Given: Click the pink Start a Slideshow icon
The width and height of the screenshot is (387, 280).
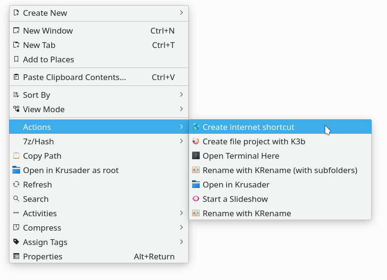Looking at the screenshot, I should click(196, 198).
